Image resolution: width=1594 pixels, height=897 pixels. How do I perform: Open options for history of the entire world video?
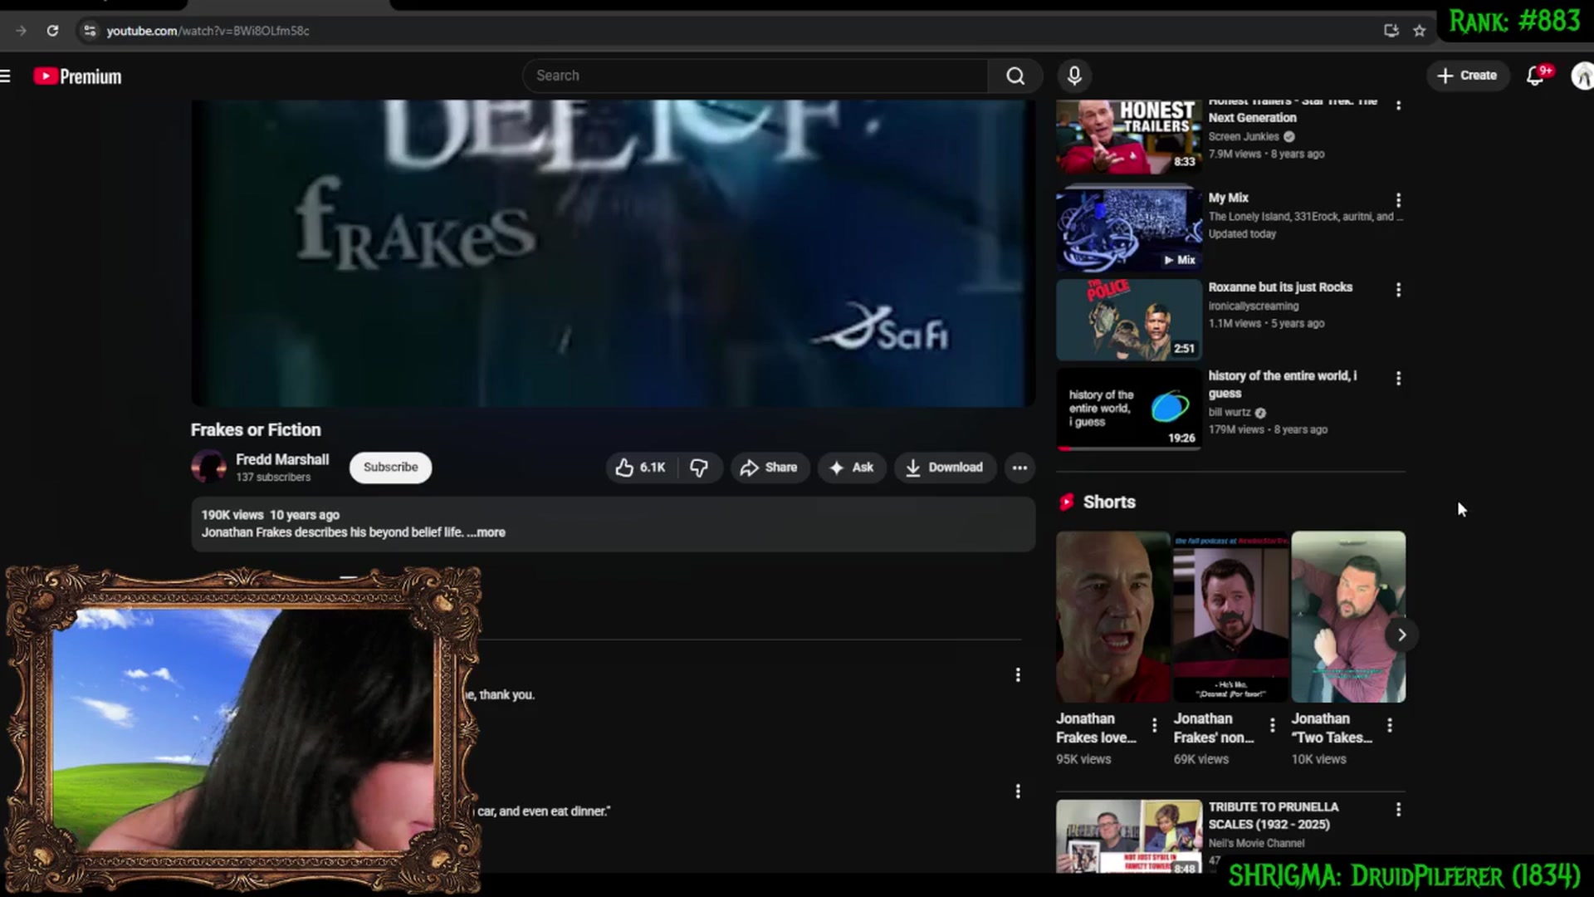1398,379
